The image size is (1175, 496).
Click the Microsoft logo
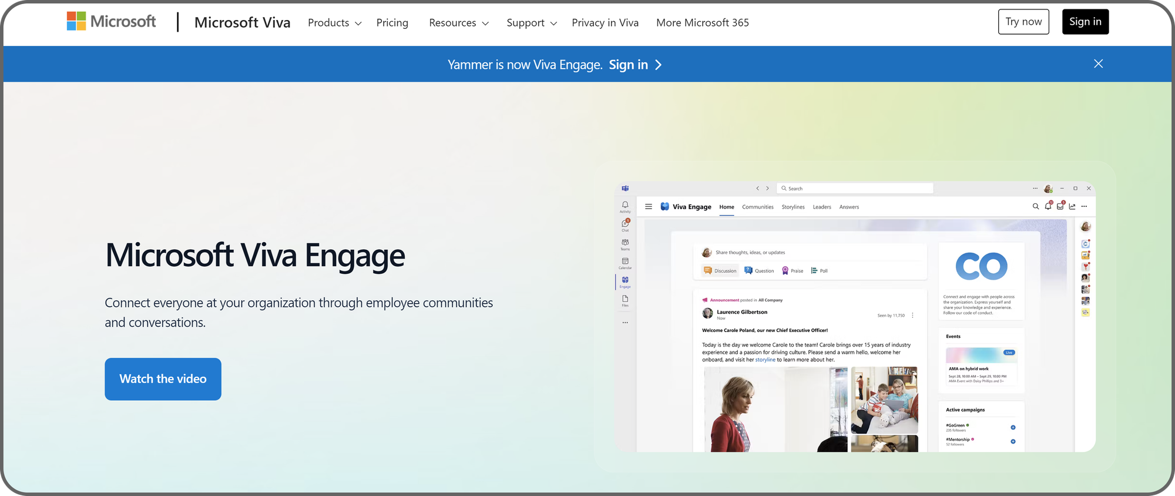[111, 22]
